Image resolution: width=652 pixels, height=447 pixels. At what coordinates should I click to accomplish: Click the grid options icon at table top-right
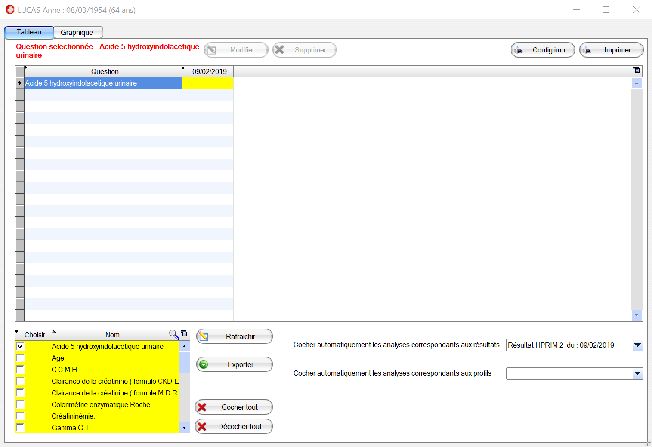tap(637, 70)
